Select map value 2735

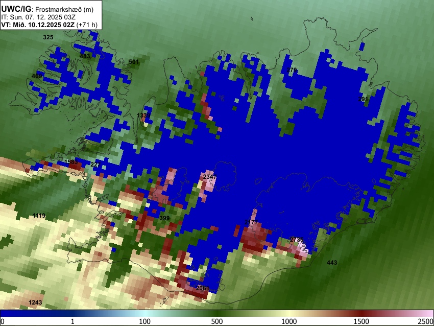click(297, 240)
